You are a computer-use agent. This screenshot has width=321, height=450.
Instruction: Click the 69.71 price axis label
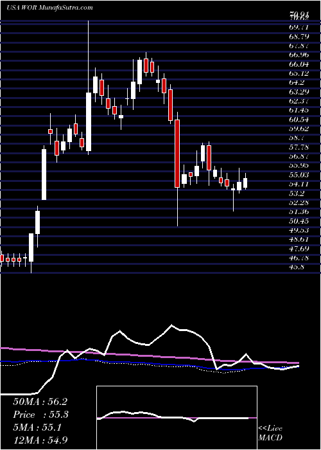pos(299,28)
